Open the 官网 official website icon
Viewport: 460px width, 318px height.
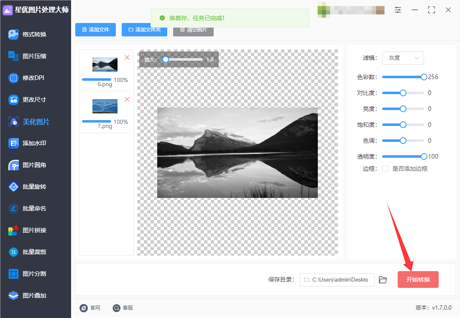[84, 308]
